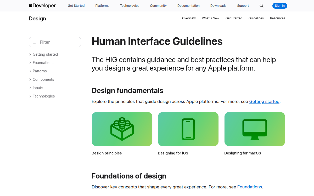Click the Sign in button
Viewport: 314px width, 196px height.
pyautogui.click(x=280, y=6)
